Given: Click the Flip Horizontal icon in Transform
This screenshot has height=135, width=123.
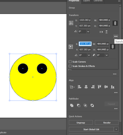Looking at the screenshot, I should (x=101, y=32).
